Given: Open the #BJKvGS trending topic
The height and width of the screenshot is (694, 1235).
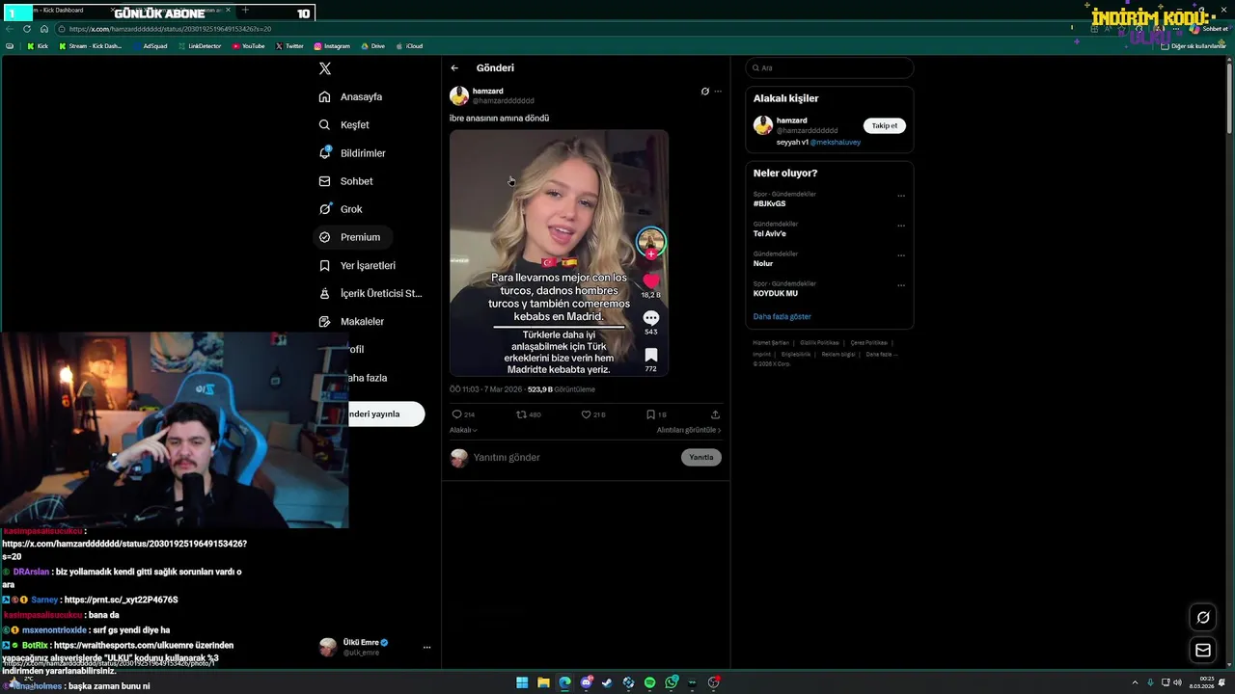Looking at the screenshot, I should point(769,203).
